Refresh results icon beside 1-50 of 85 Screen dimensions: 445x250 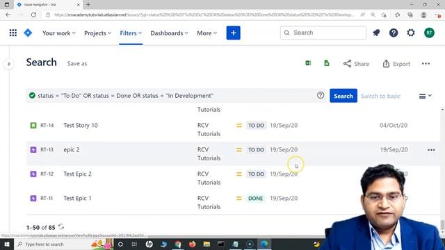(x=61, y=227)
